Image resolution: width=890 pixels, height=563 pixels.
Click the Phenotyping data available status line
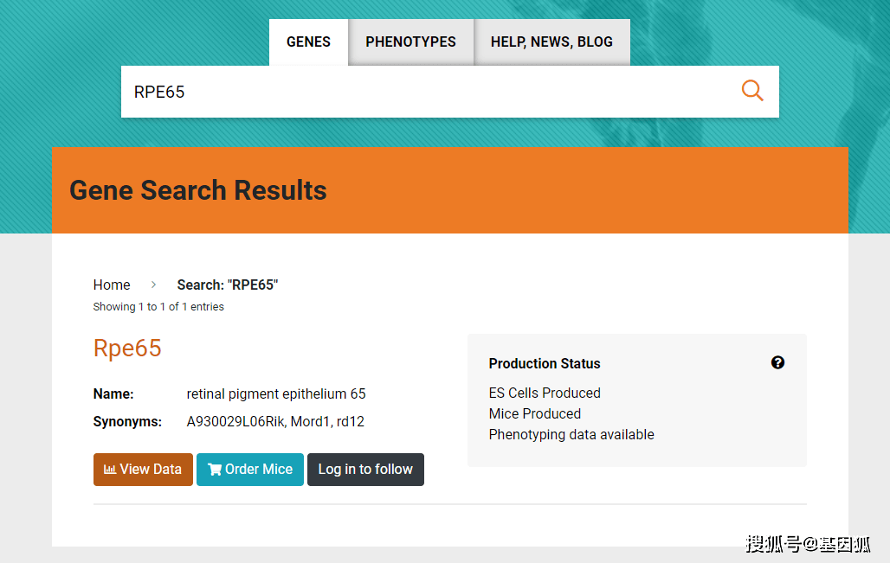click(x=571, y=434)
